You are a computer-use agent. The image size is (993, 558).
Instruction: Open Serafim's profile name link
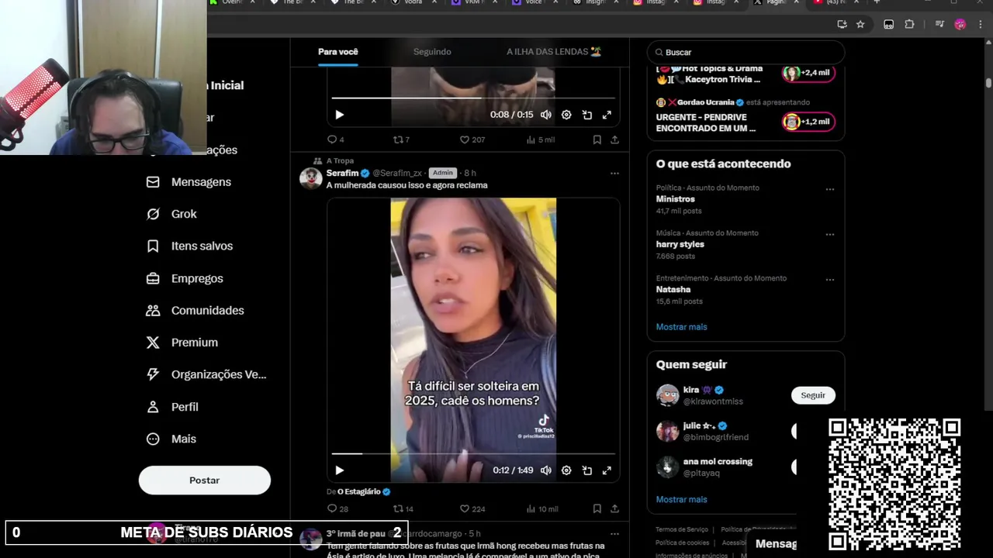(x=342, y=173)
